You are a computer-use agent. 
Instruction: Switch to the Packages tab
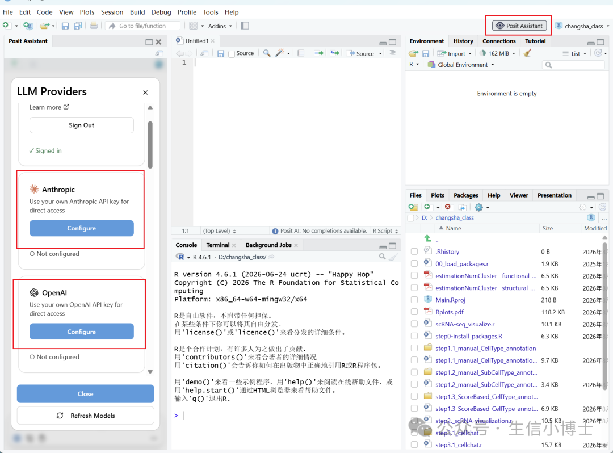(x=465, y=195)
